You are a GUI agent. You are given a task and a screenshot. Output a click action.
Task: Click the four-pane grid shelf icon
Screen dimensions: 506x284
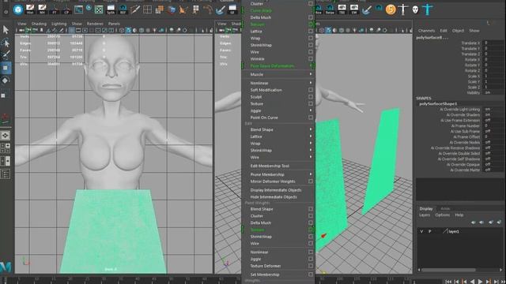(148, 9)
